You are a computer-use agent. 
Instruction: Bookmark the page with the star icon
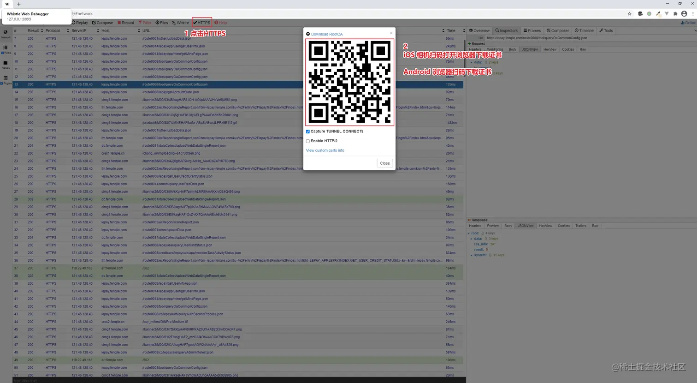[630, 14]
